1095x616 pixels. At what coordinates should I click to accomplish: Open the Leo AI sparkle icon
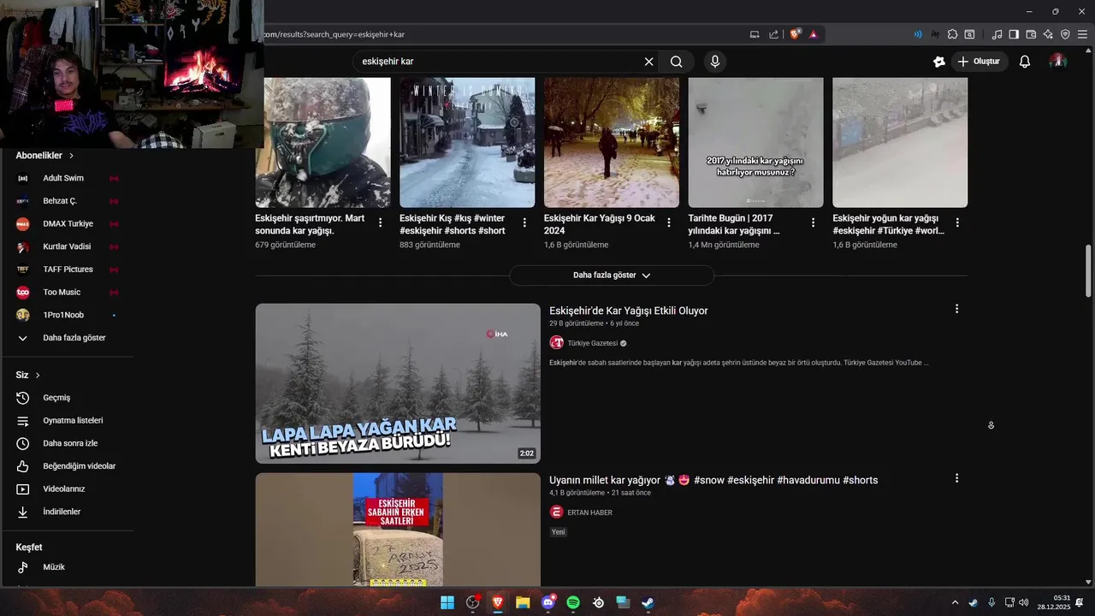pyautogui.click(x=1048, y=34)
